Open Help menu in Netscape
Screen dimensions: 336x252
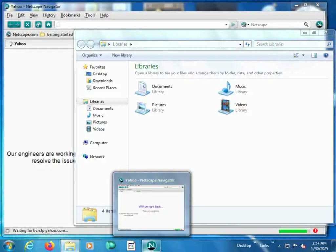tap(104, 15)
